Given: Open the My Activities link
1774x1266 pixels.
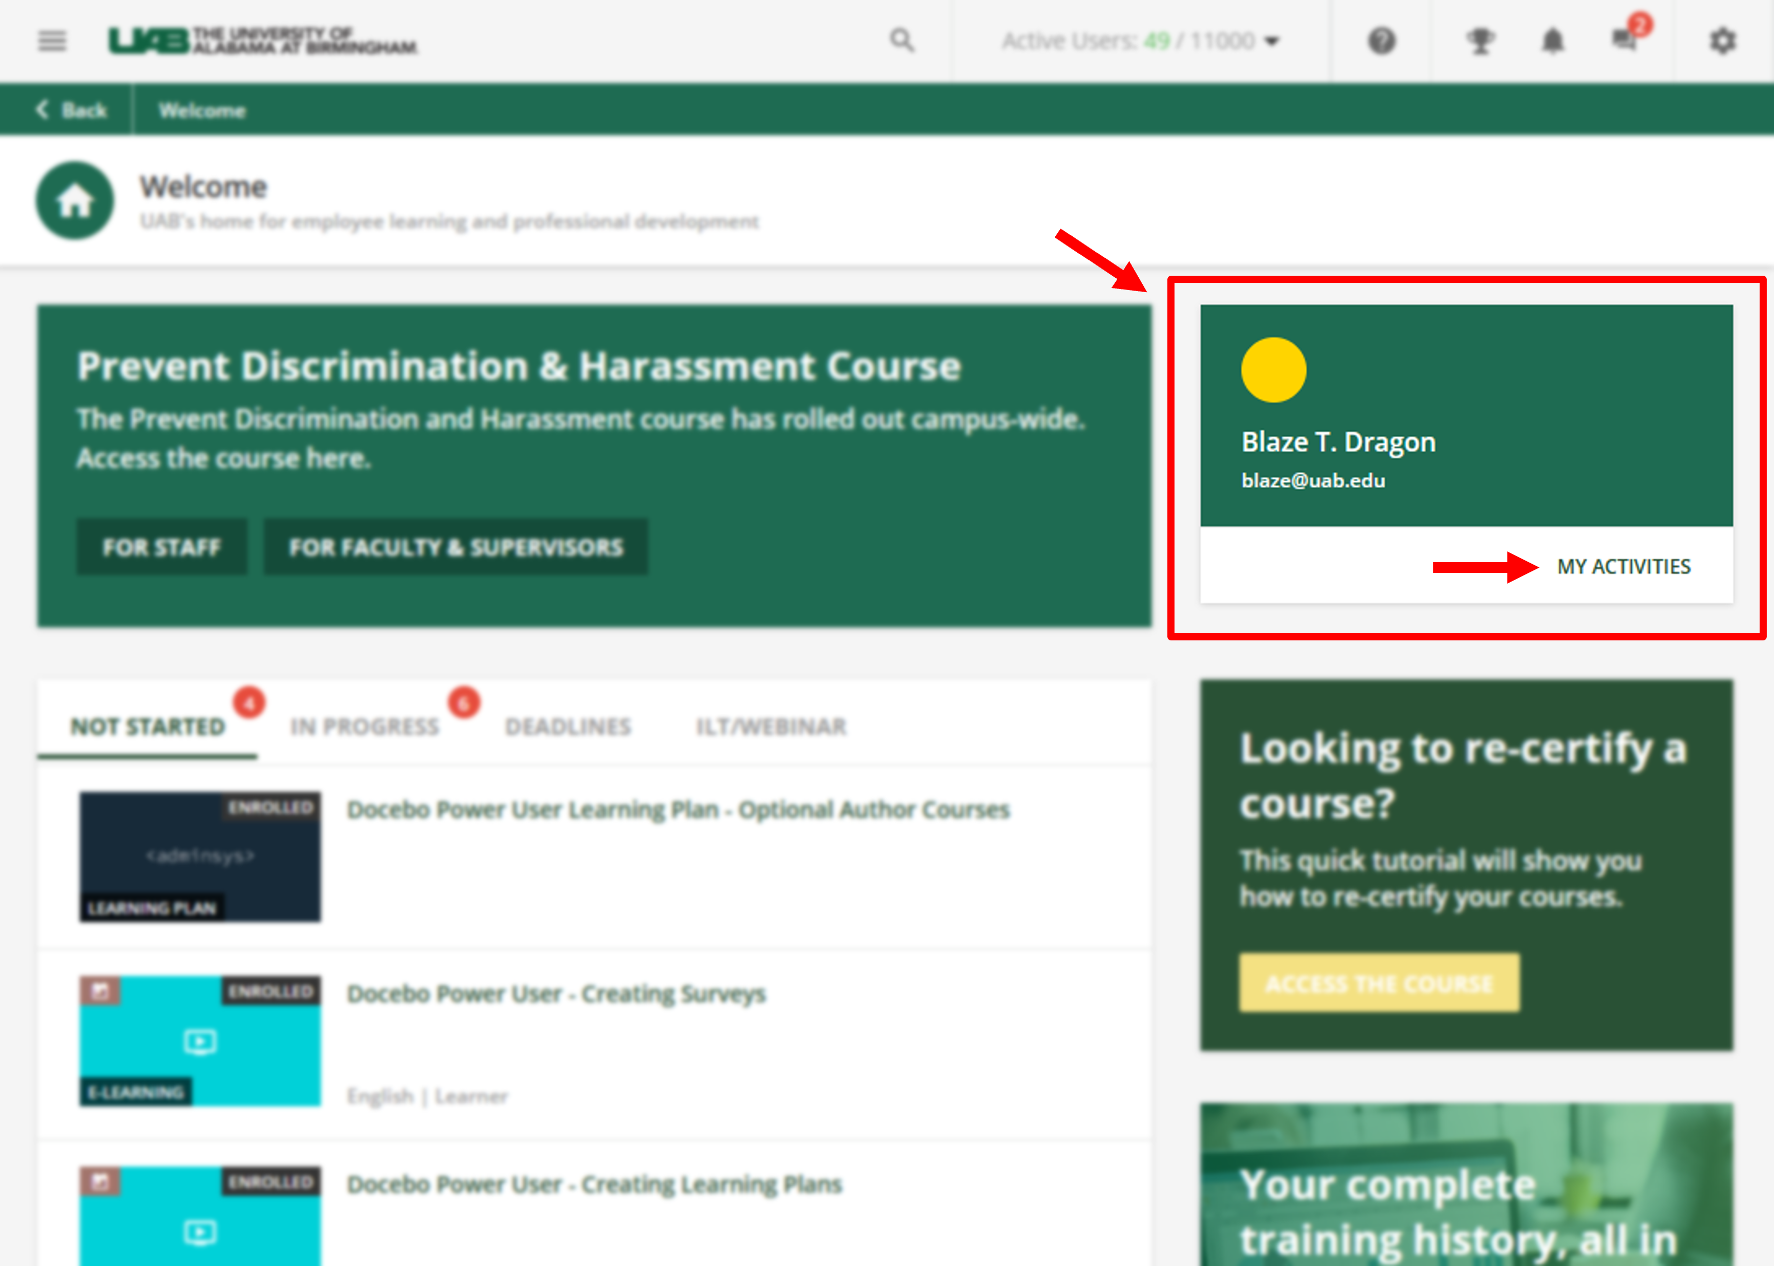Looking at the screenshot, I should coord(1624,567).
